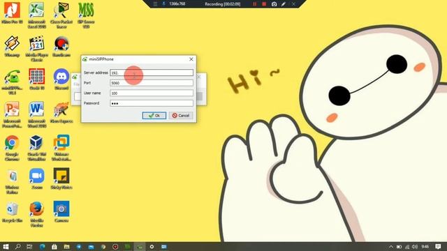Open the Oracle VM VirtualBox desktop shortcut

point(37,148)
